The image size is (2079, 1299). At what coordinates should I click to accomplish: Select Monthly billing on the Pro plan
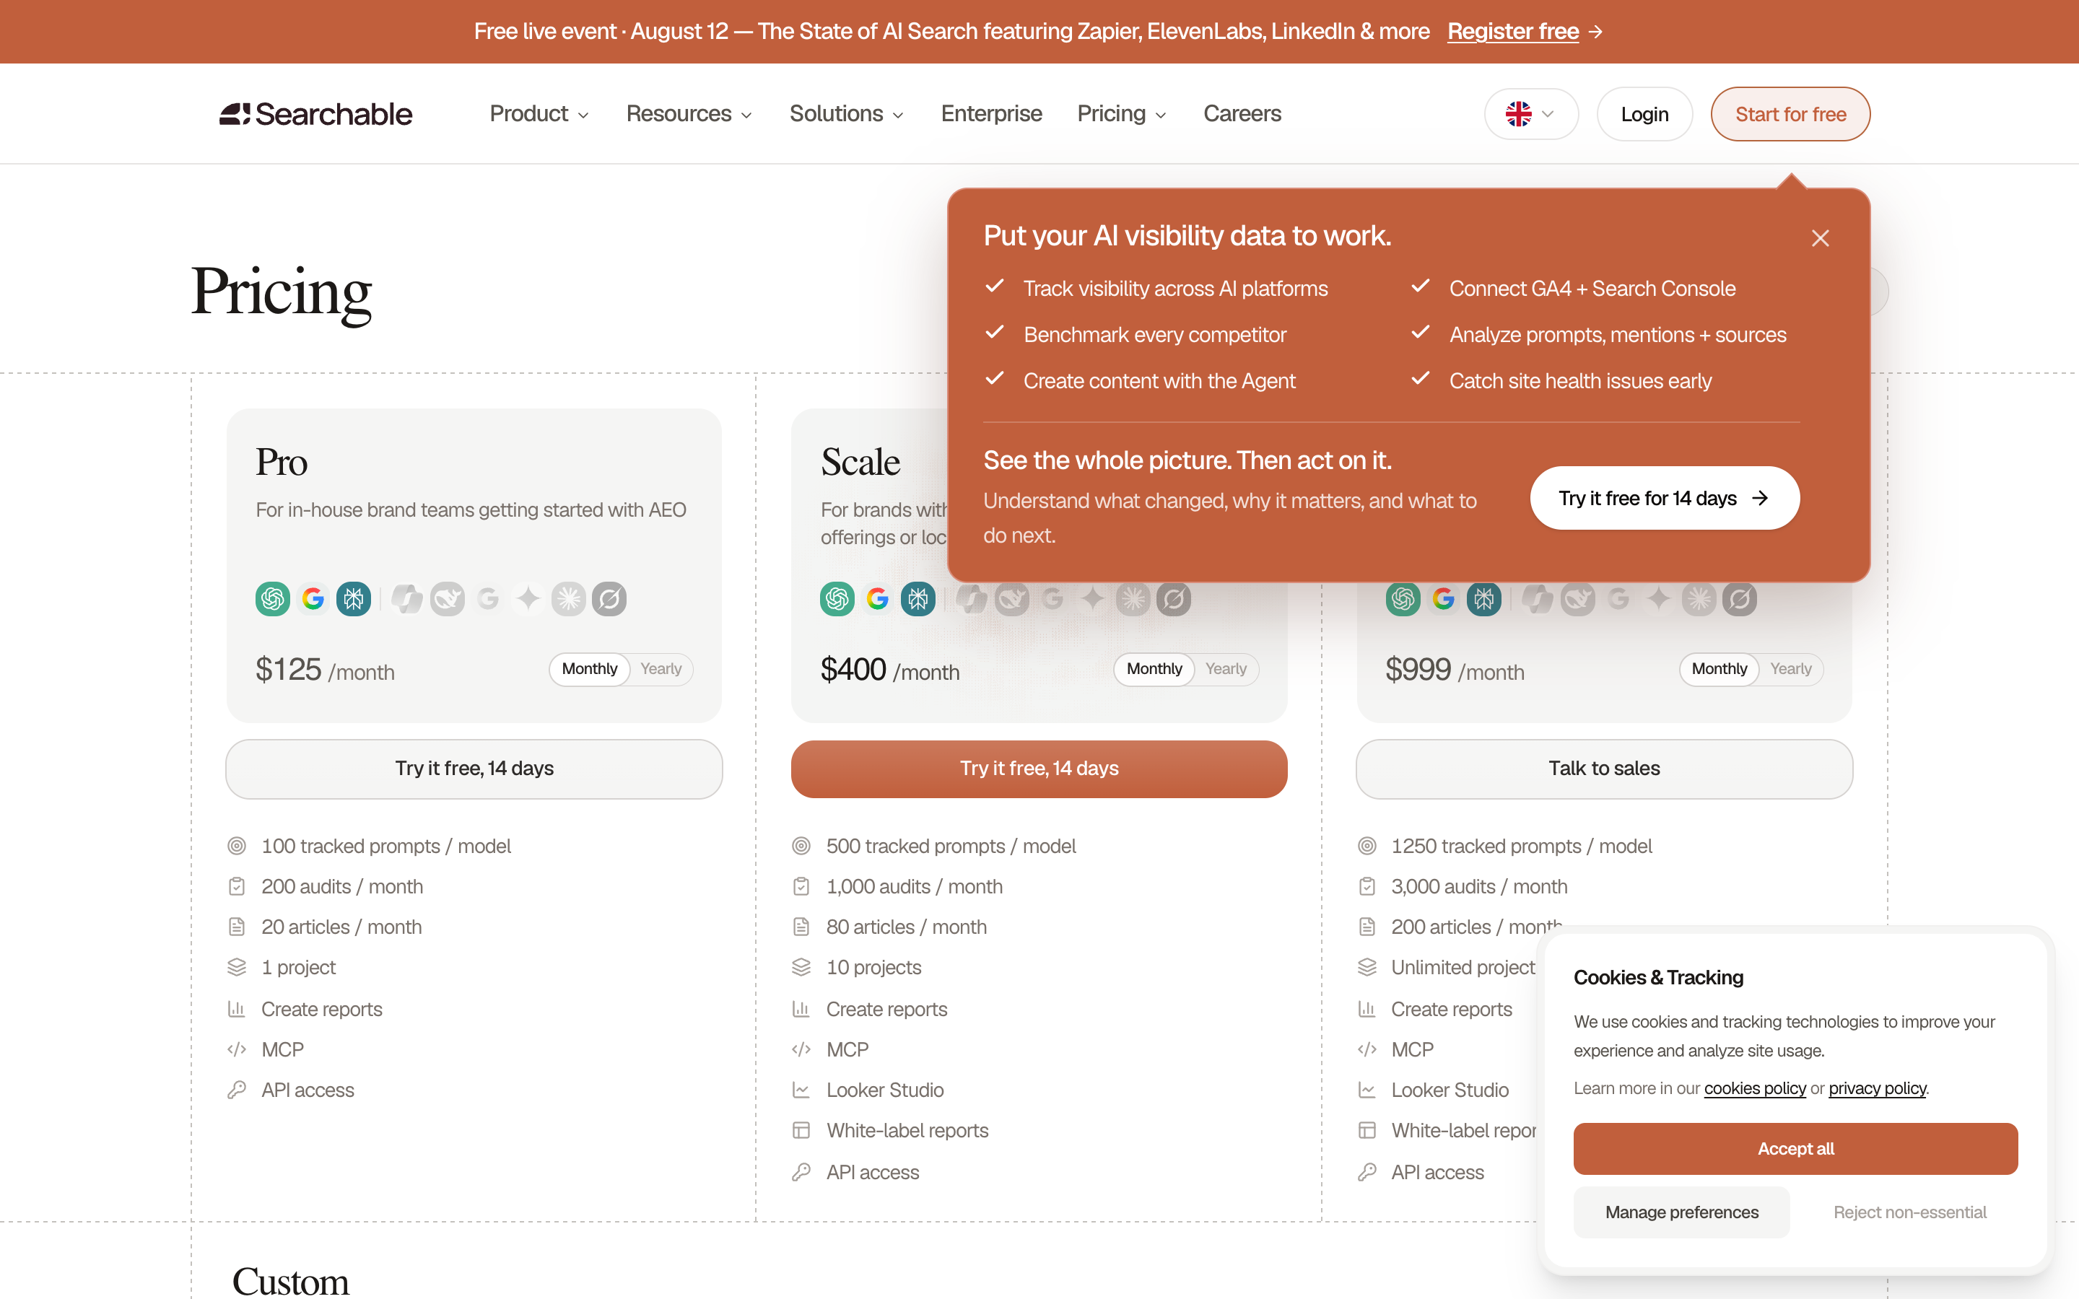[589, 669]
